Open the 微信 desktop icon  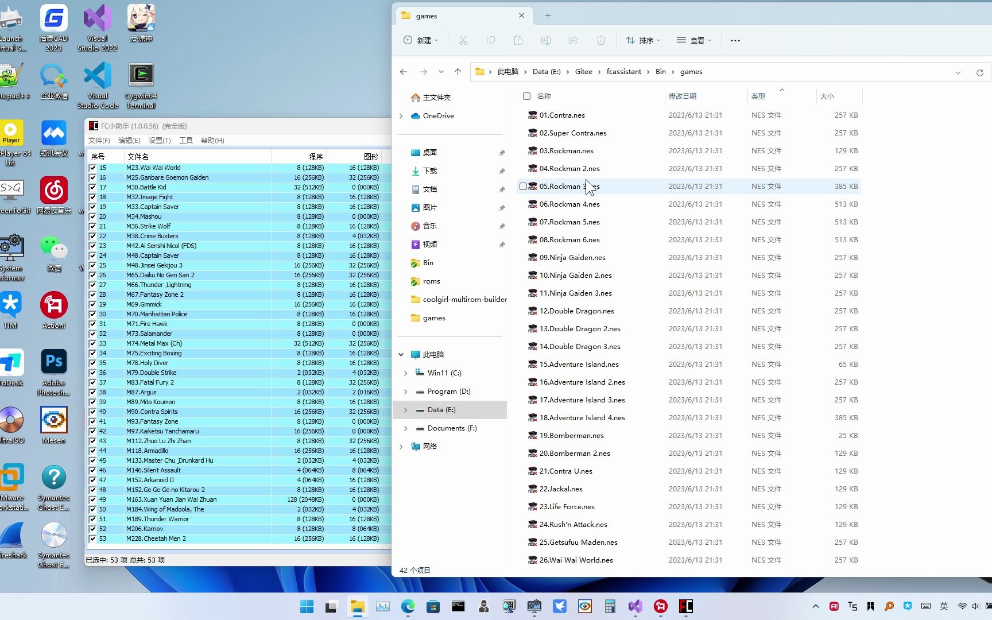pyautogui.click(x=53, y=253)
